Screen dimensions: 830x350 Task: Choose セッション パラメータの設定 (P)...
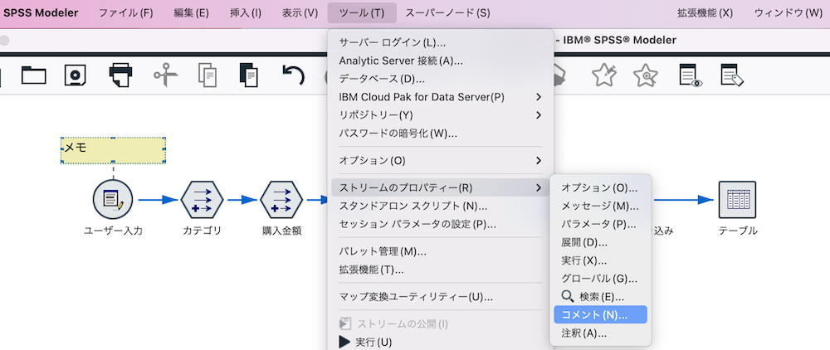(441, 224)
